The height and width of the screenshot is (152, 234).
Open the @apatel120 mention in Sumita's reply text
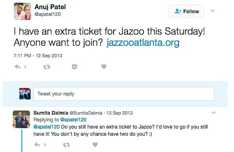click(47, 127)
